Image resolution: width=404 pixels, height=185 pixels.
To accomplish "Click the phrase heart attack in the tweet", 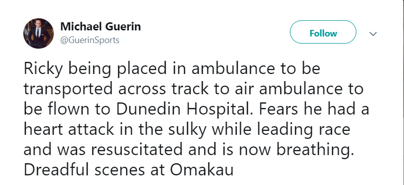I will pyautogui.click(x=69, y=130).
